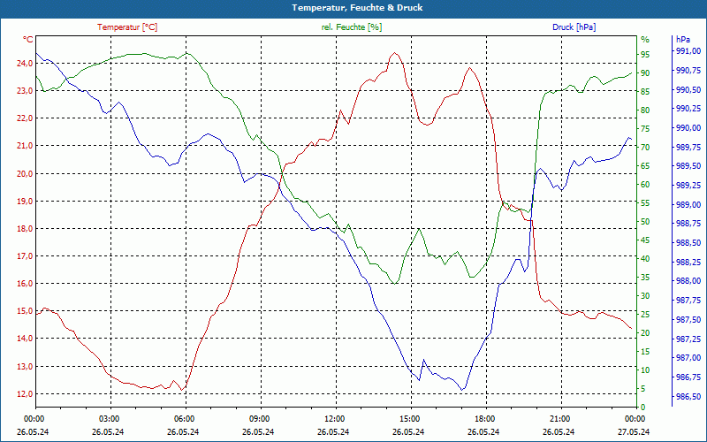Click the 17,0 temperature axis value

click(25, 256)
